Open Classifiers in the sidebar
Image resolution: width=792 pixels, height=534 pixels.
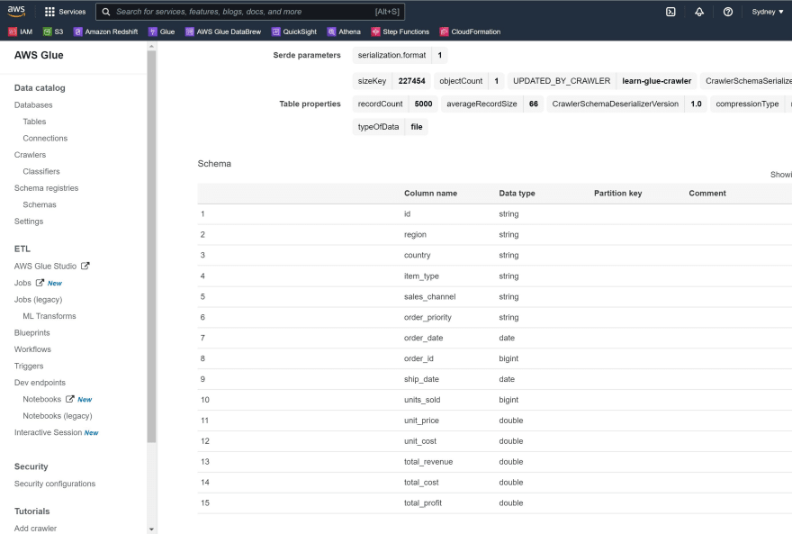[40, 172]
